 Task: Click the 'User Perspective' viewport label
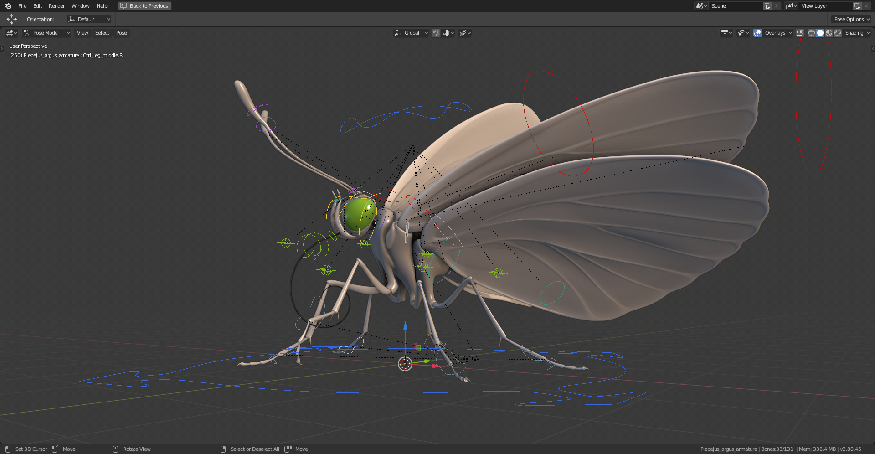tap(28, 46)
